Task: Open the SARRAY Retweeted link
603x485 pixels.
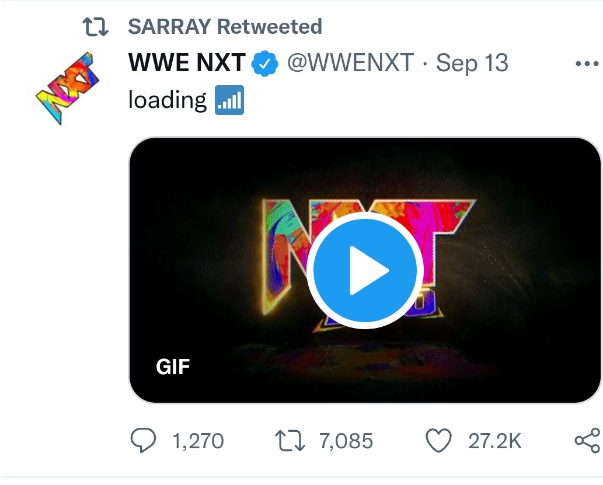Action: pyautogui.click(x=225, y=27)
